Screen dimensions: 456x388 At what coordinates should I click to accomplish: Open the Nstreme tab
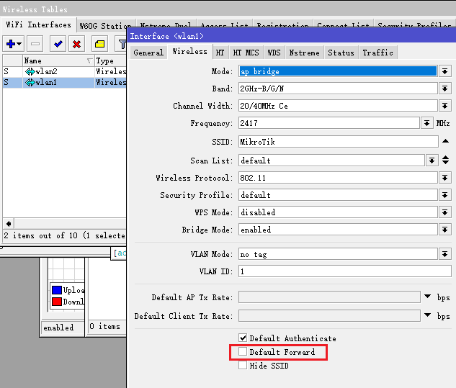click(x=304, y=53)
